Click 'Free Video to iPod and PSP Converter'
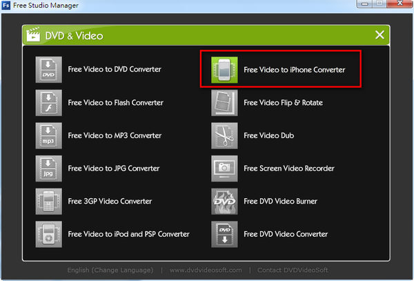Image resolution: width=414 pixels, height=281 pixels. coord(128,234)
